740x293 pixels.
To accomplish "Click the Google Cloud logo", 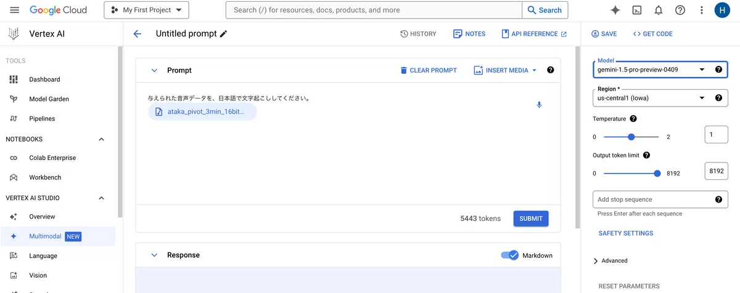I will [x=59, y=10].
